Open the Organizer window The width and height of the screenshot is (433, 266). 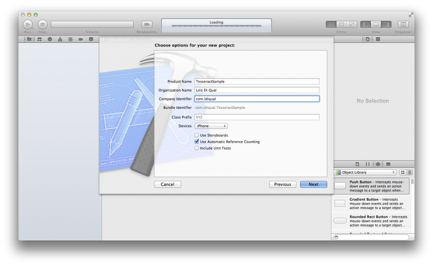coord(403,25)
